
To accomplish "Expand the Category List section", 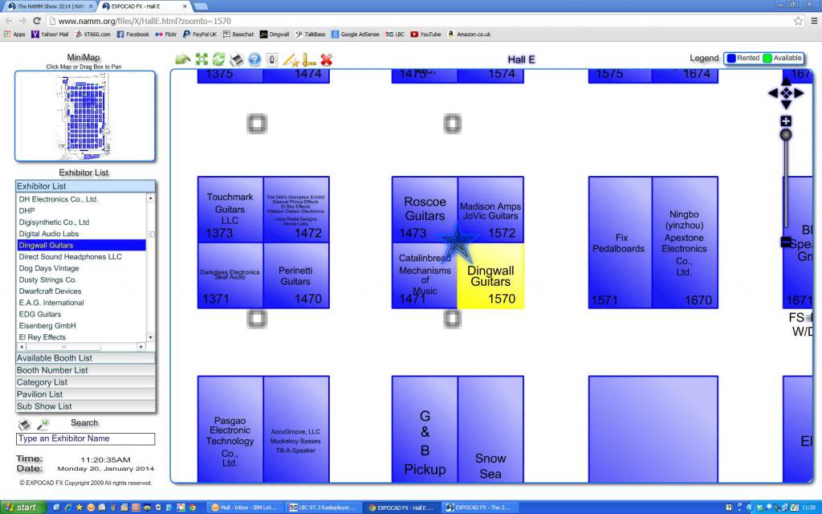I will (85, 381).
